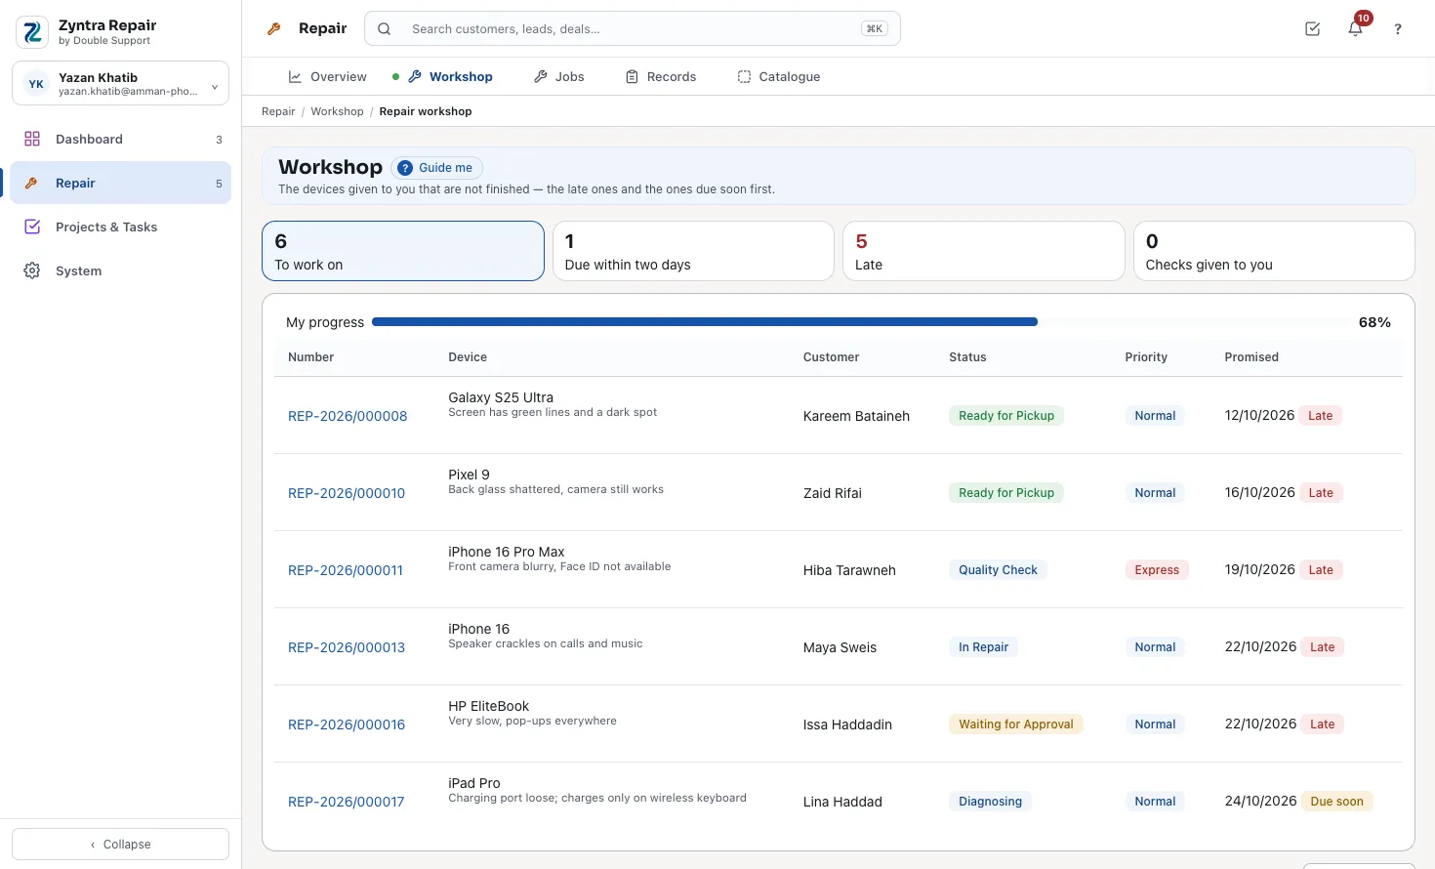Viewport: 1435px width, 869px height.
Task: Expand the Yazan Khatib account dropdown
Action: (121, 83)
